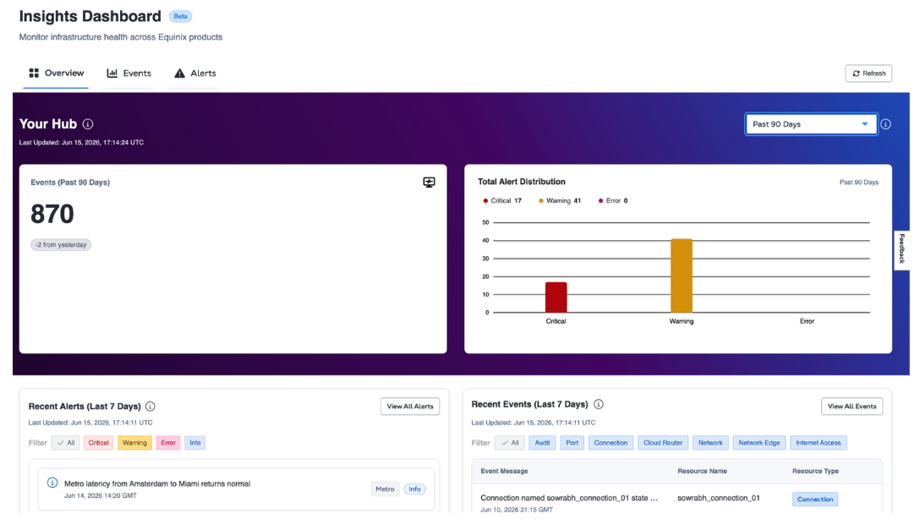The height and width of the screenshot is (519, 920).
Task: Click the info icon beside the time range dropdown
Action: click(886, 124)
